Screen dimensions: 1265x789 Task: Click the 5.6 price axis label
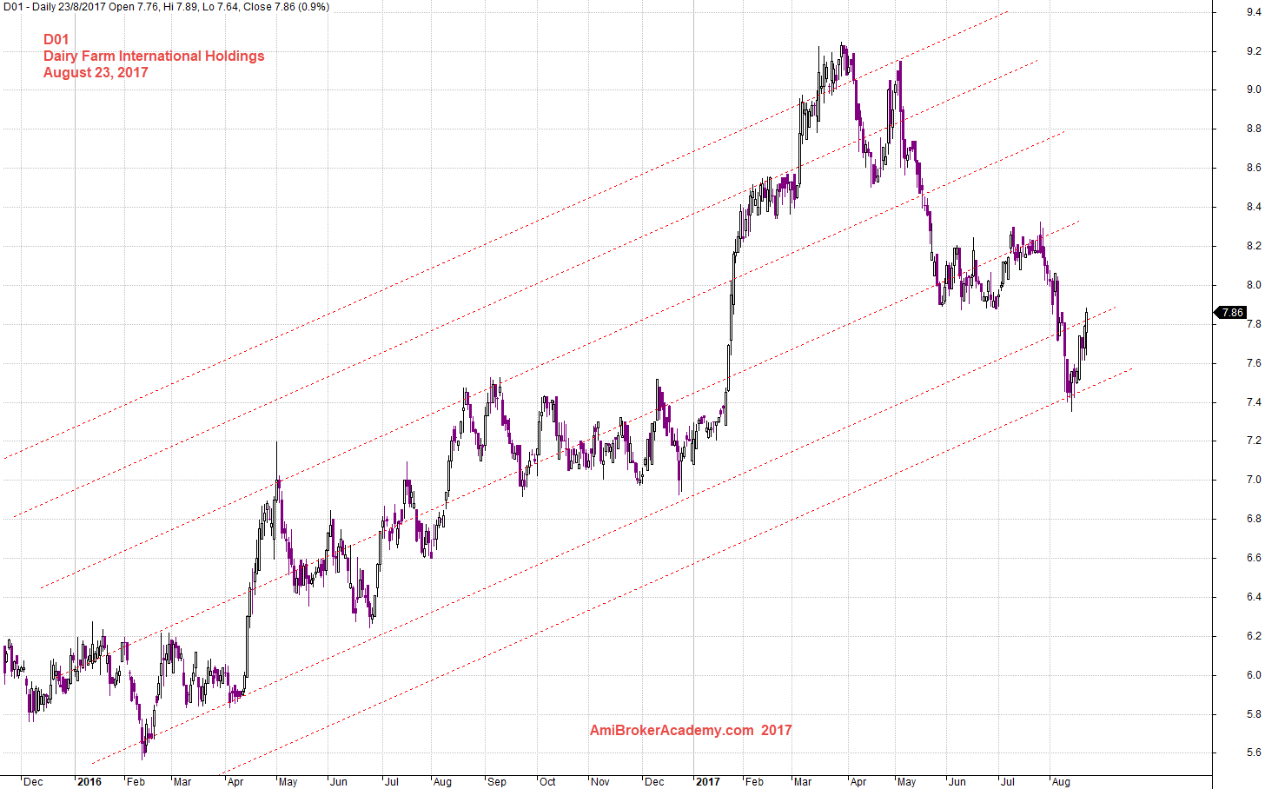1254,753
